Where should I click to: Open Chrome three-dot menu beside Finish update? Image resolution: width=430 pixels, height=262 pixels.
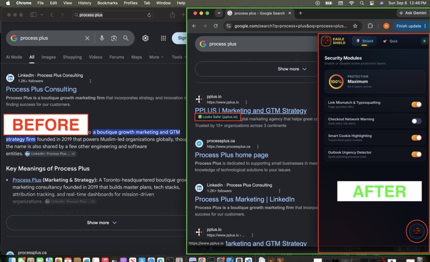tap(425, 26)
